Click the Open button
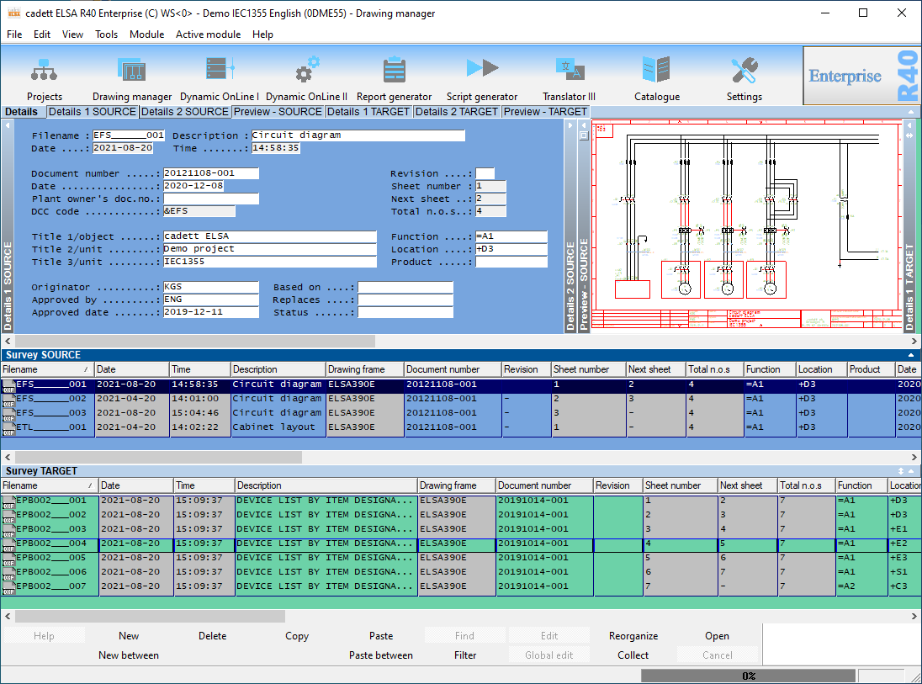922x684 pixels. [718, 636]
